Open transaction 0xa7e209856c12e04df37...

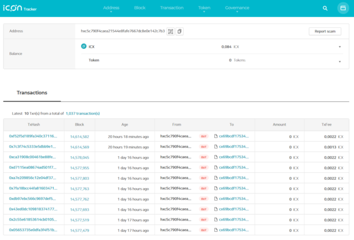[32, 177]
